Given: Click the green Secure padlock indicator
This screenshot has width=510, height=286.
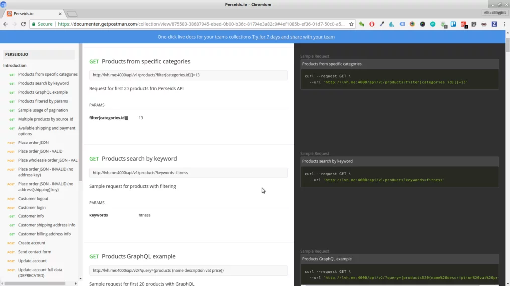Looking at the screenshot, I should [x=42, y=24].
